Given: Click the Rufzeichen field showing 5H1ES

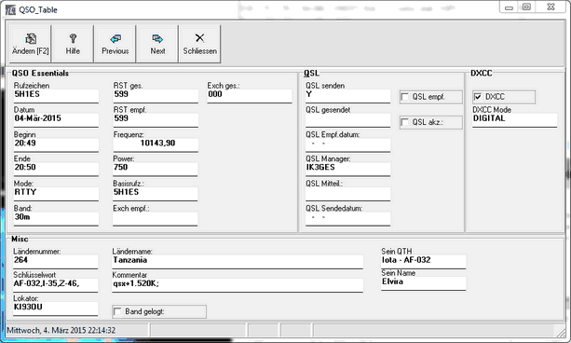Looking at the screenshot, I should 56,96.
